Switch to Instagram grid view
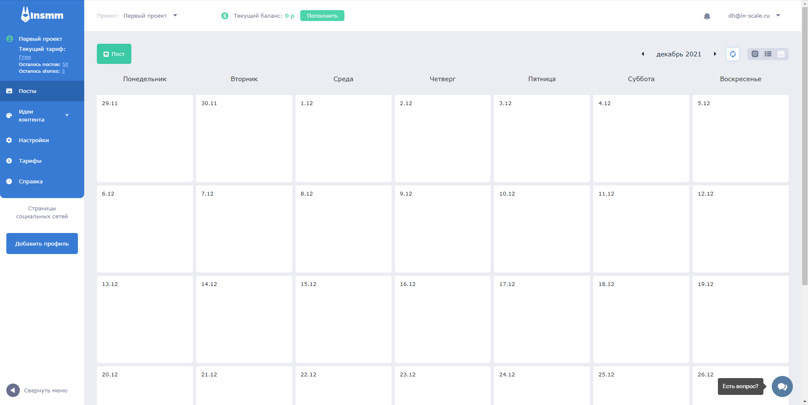808x405 pixels. tap(755, 54)
